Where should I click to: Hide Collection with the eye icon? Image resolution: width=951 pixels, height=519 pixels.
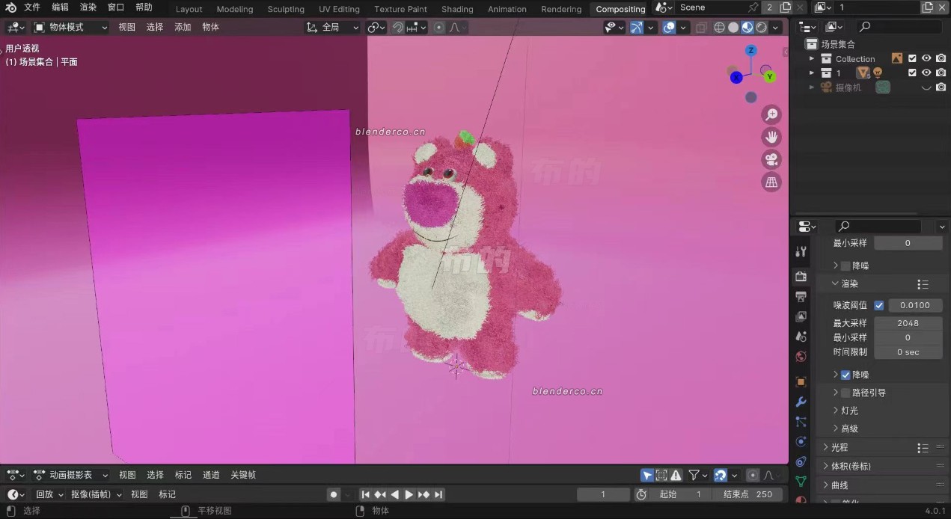[926, 58]
